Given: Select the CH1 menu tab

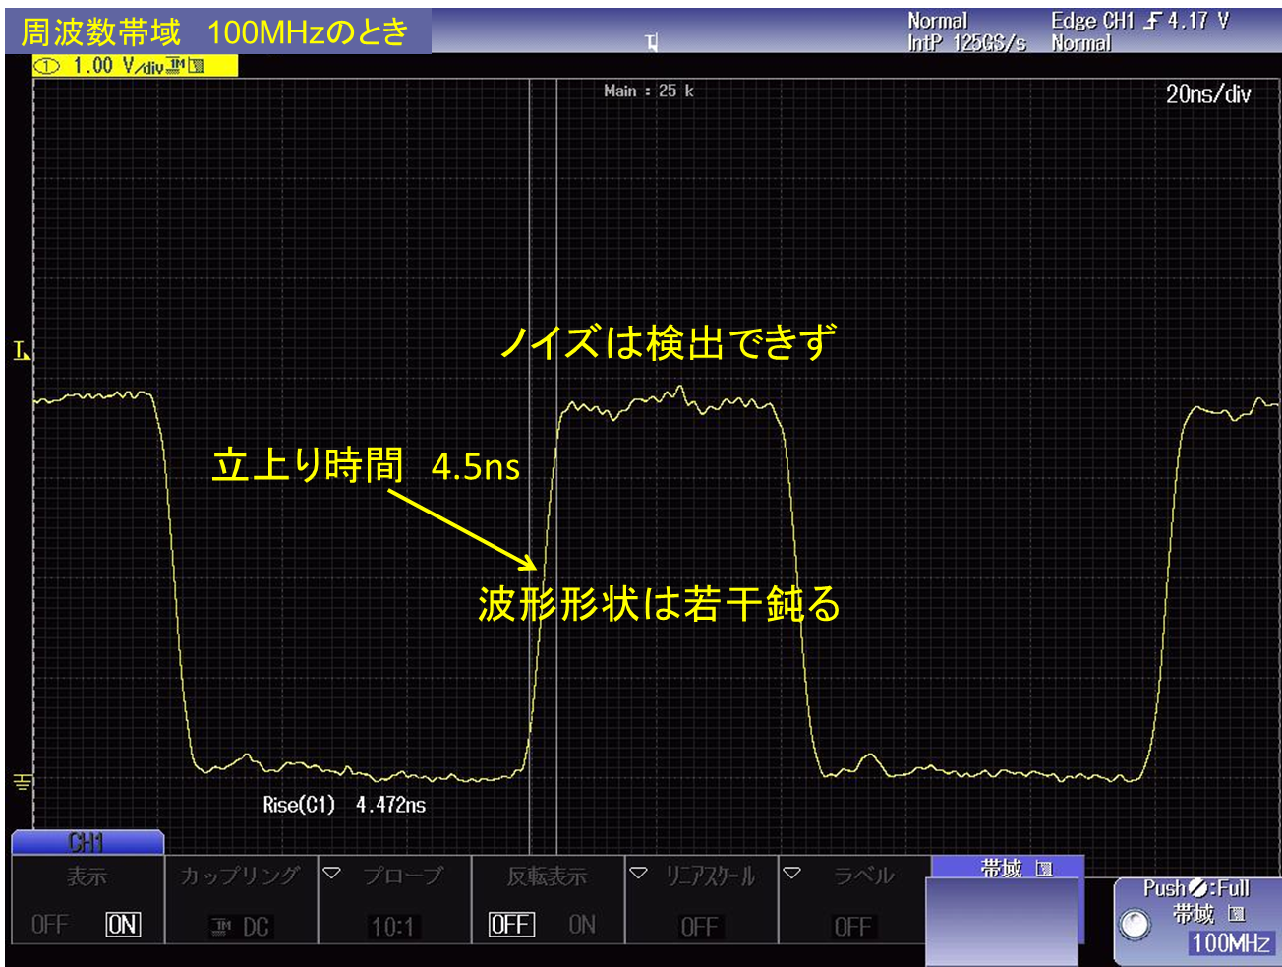Looking at the screenshot, I should tap(87, 842).
